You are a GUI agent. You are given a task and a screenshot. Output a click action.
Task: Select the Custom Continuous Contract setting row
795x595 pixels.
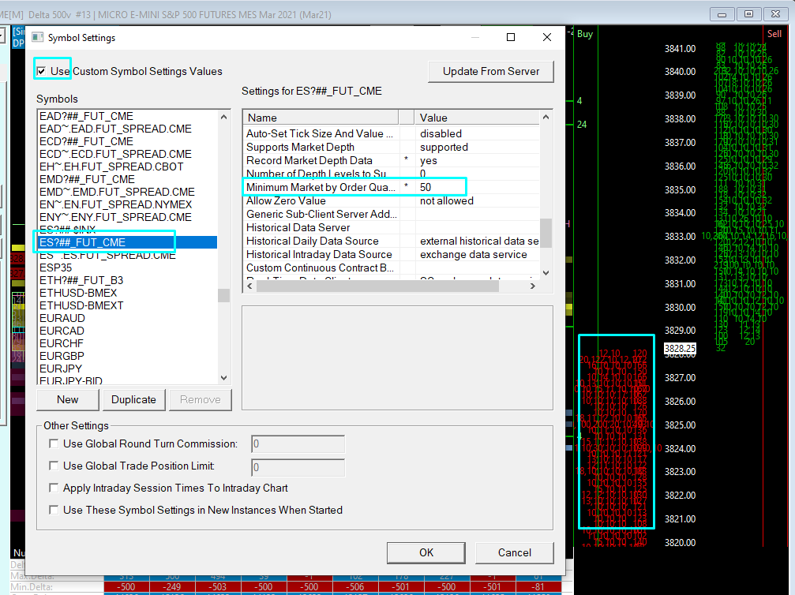coord(392,268)
